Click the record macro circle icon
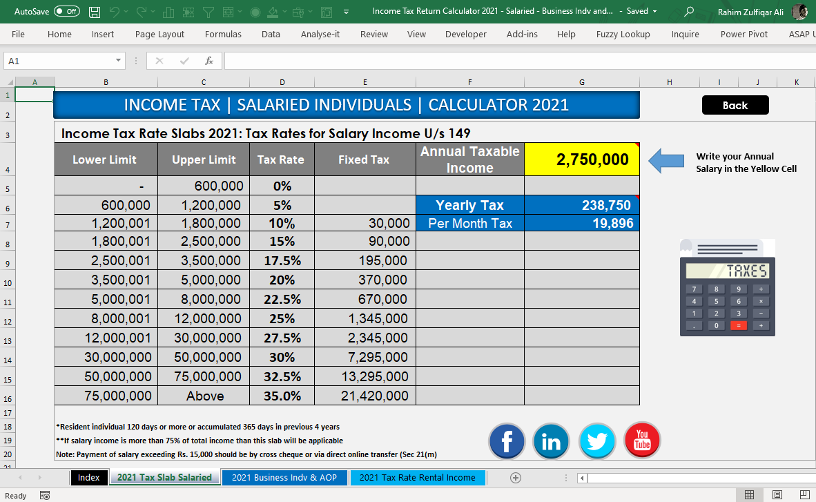816x502 pixels. 255,12
